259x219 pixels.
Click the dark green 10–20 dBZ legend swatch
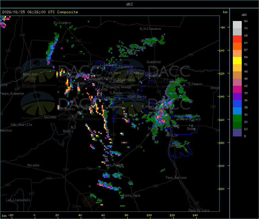[x=237, y=125]
